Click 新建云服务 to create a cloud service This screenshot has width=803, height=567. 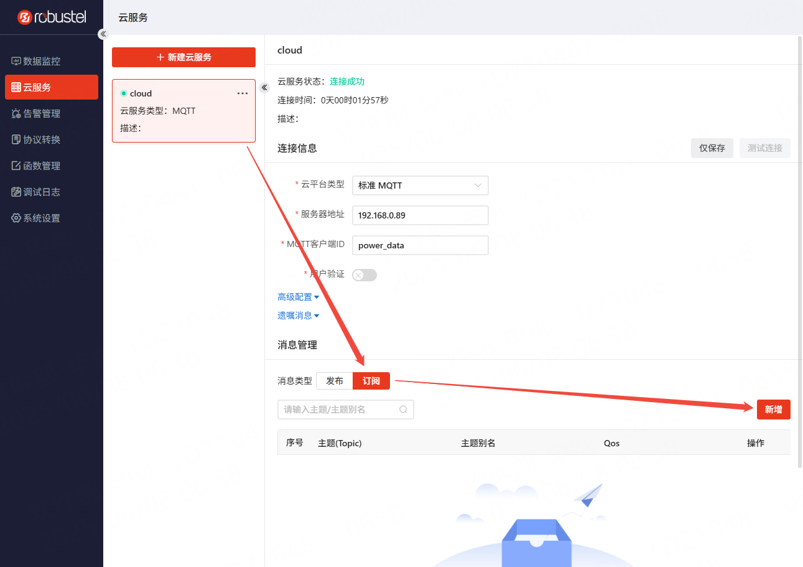(183, 57)
